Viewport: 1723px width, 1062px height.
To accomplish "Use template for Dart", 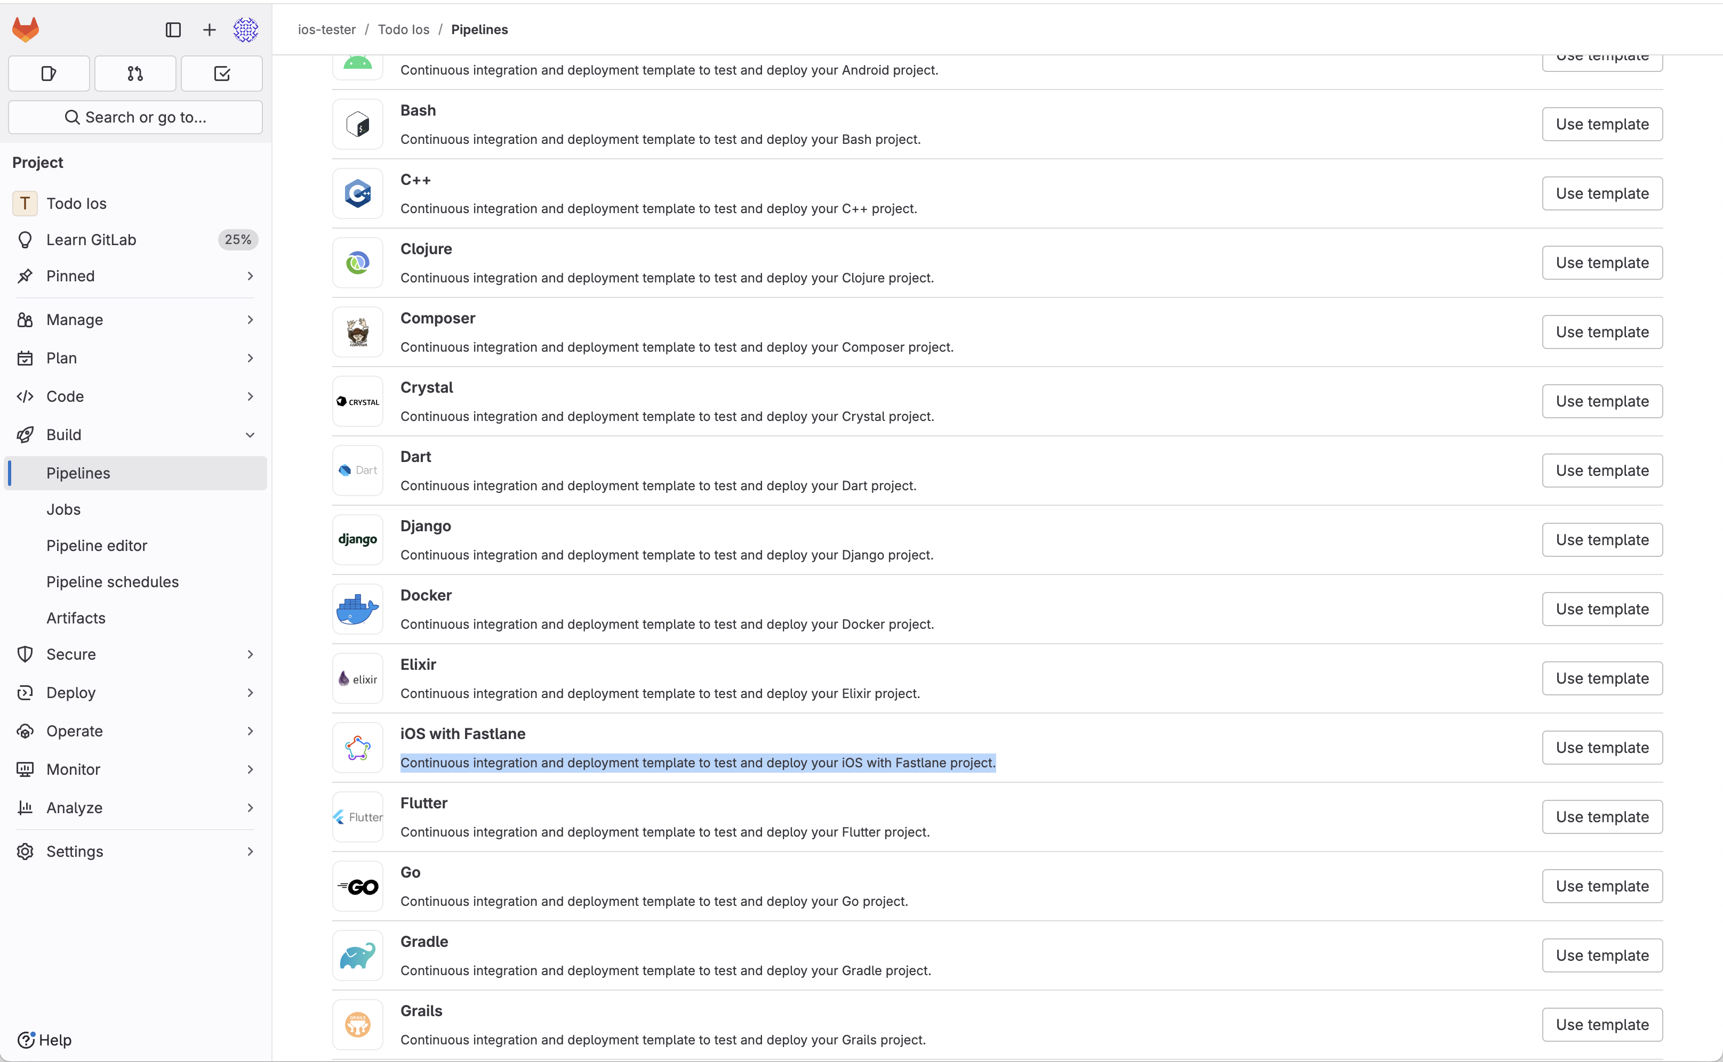I will coord(1602,471).
